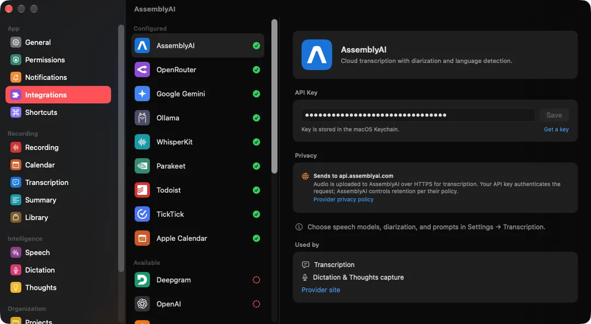Select the Deepgram available provider

[x=198, y=280]
